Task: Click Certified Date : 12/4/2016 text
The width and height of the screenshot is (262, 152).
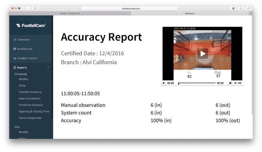Action: 92,53
